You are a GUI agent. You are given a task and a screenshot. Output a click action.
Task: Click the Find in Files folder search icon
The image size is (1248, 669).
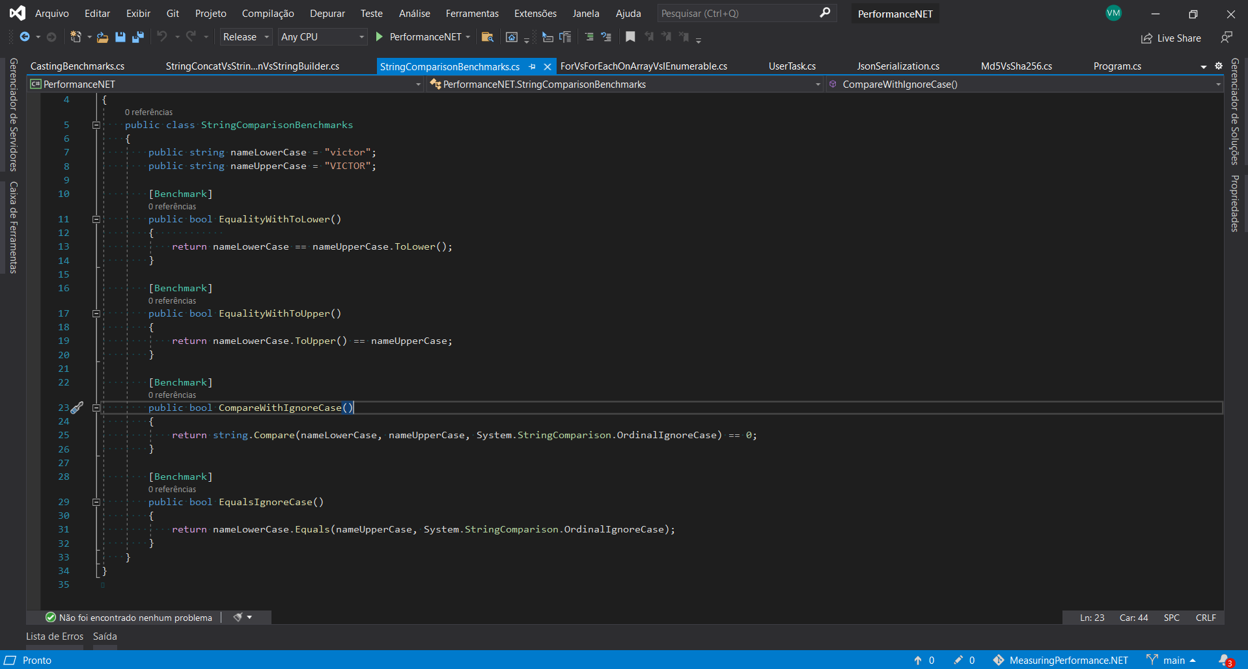(x=487, y=37)
